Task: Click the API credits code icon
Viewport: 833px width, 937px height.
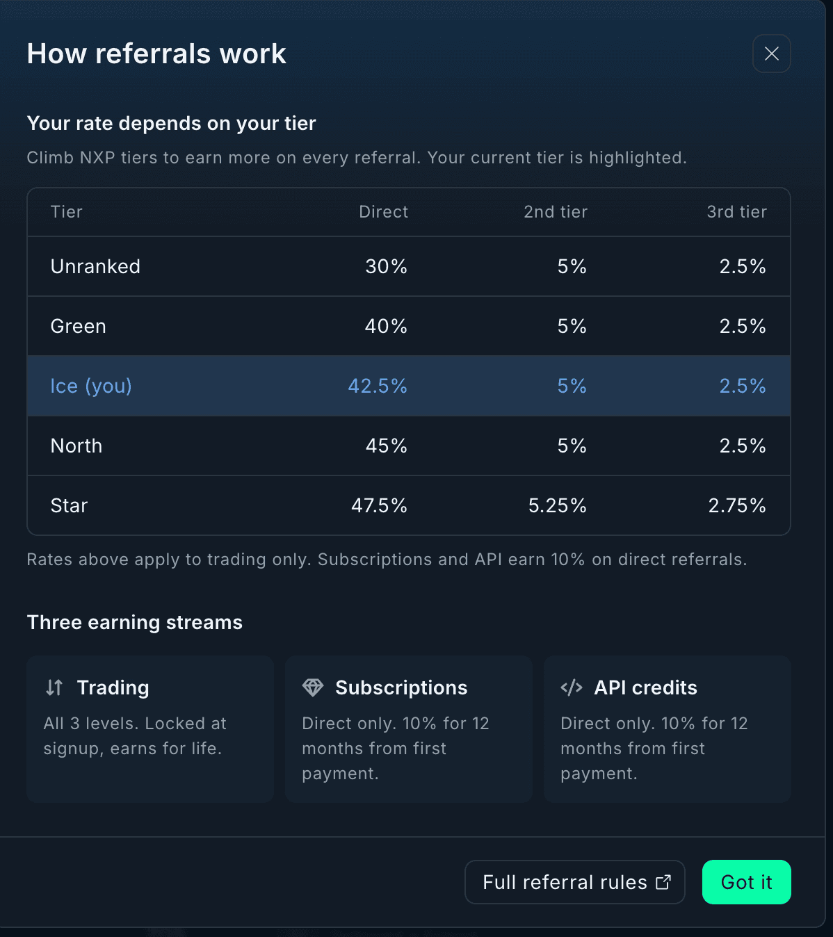Action: [572, 687]
